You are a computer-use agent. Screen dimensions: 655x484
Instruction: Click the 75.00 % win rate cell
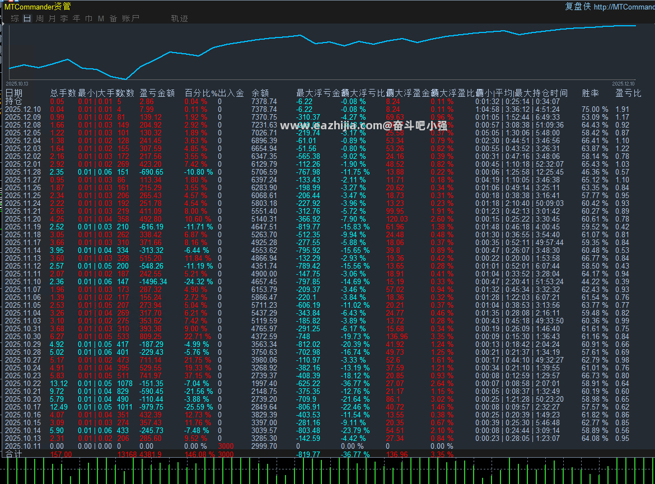pyautogui.click(x=595, y=110)
